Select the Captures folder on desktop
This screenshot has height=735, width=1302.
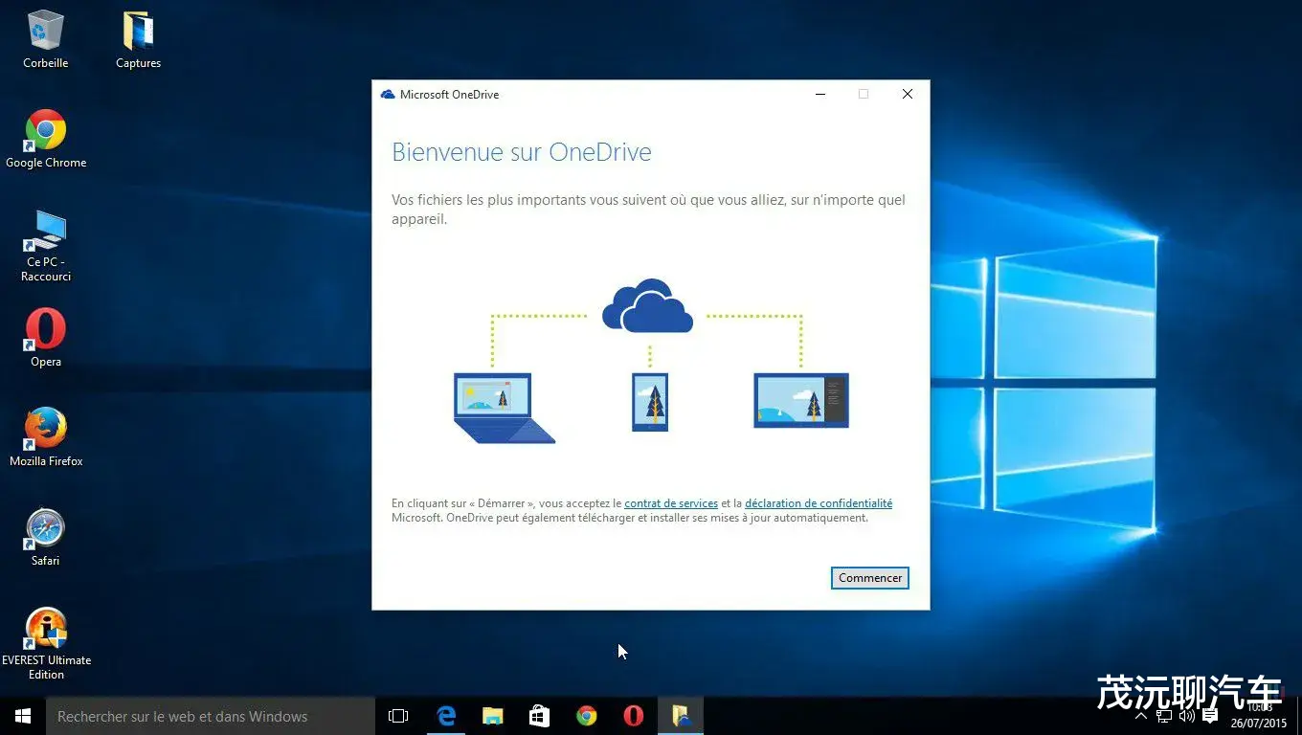(139, 40)
